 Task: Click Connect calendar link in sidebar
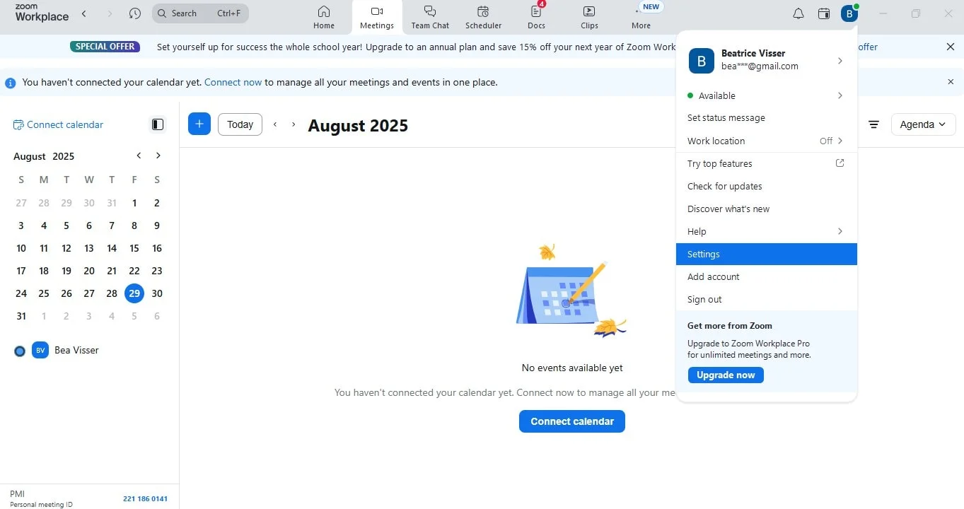click(x=58, y=124)
